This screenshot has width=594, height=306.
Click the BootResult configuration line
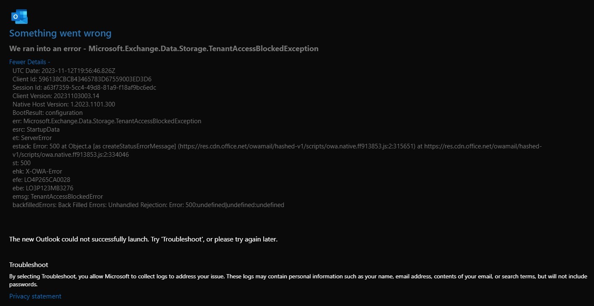[47, 112]
